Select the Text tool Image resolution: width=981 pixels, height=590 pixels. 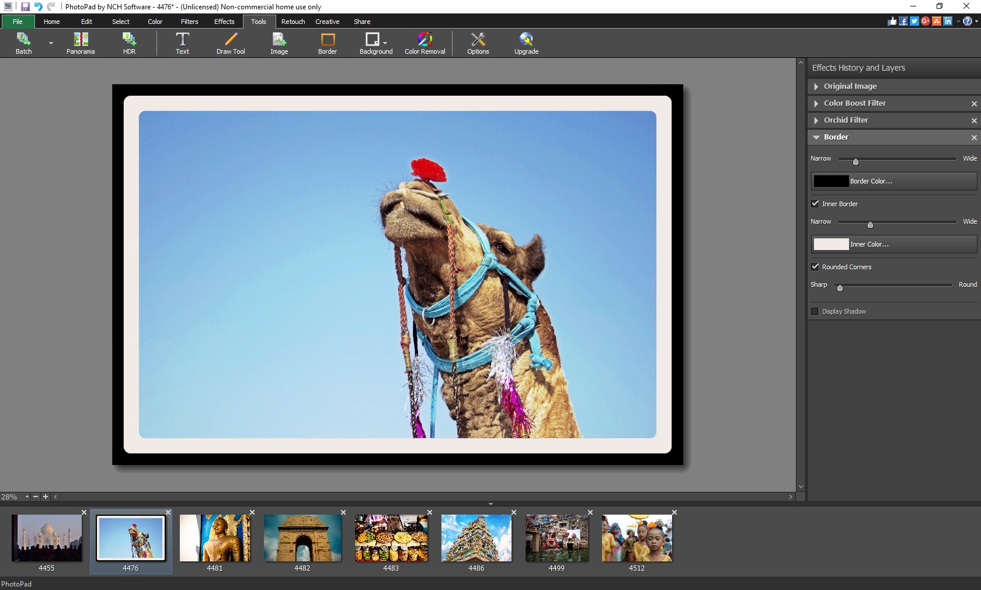coord(182,43)
